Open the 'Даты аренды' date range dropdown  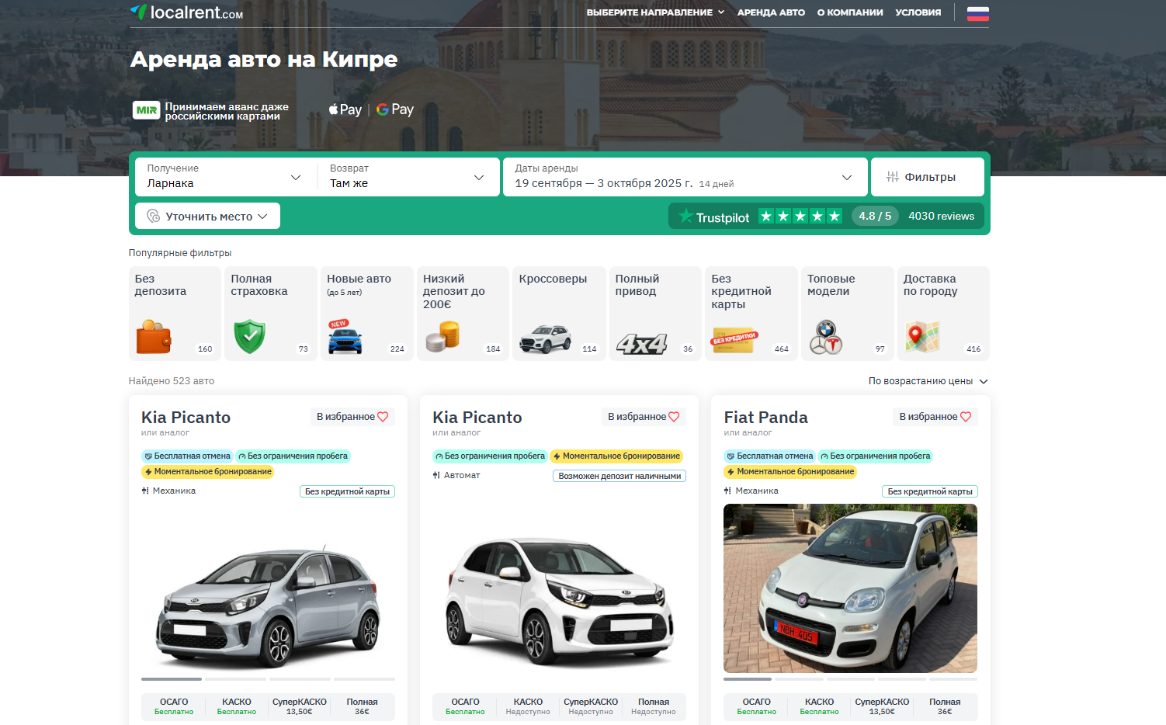[x=684, y=177]
